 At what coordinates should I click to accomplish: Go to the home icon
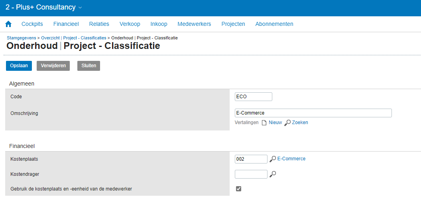click(8, 24)
